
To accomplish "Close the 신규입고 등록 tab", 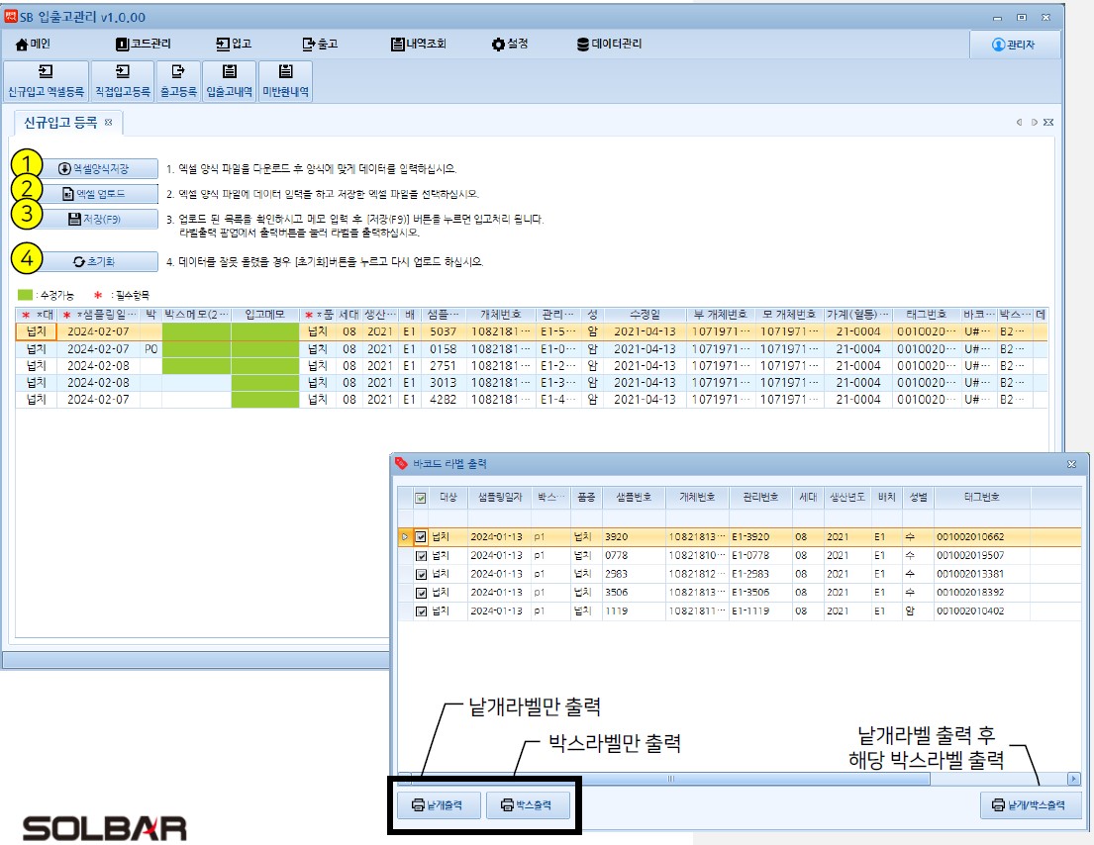I will pos(109,123).
